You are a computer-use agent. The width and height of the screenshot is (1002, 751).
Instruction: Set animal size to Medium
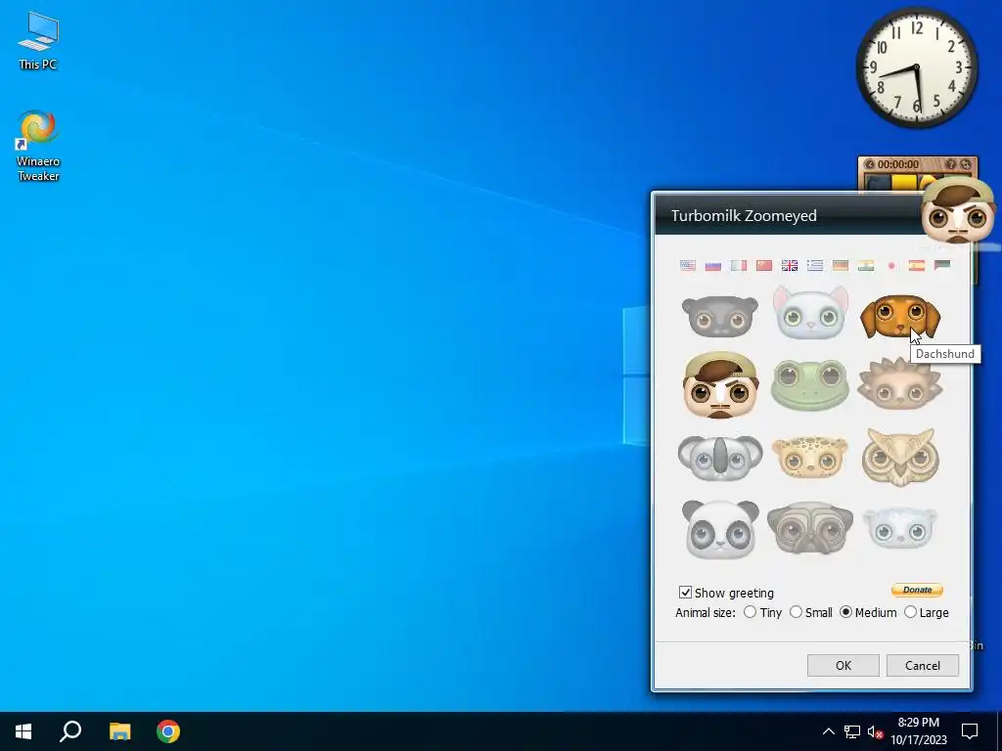point(846,612)
